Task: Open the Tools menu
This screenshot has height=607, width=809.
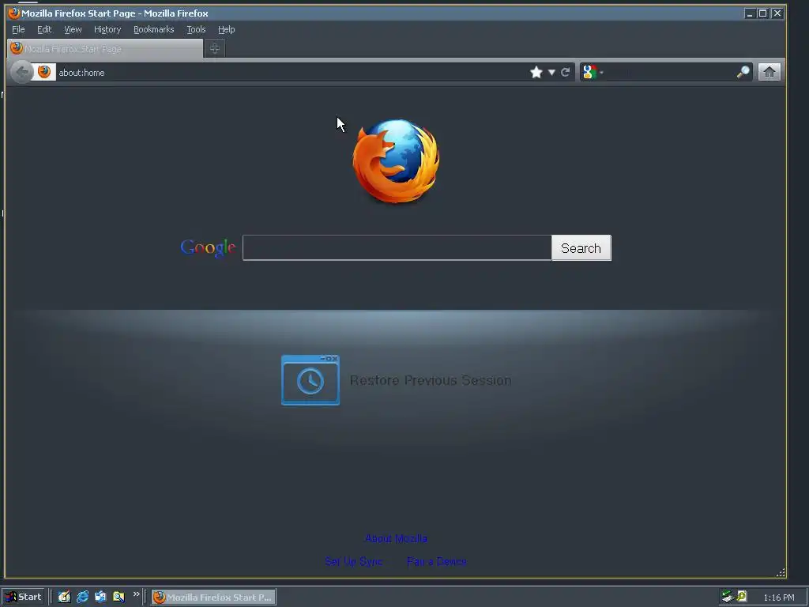Action: [x=196, y=29]
